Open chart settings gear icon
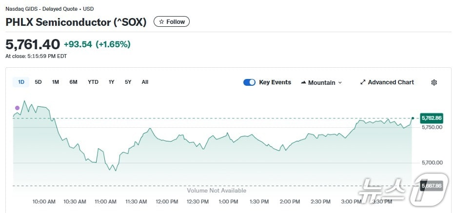Viewport: 455px width, 213px height. coord(434,82)
